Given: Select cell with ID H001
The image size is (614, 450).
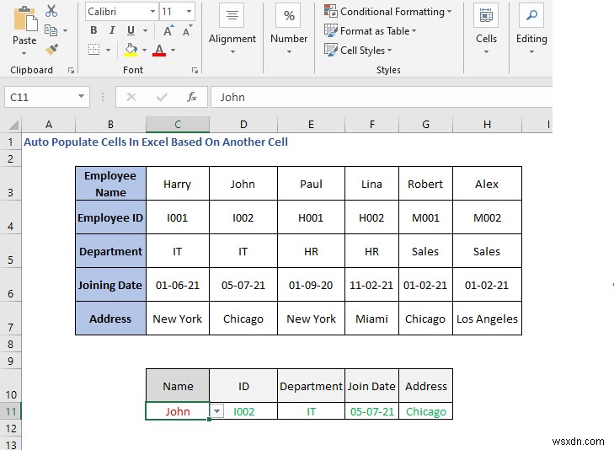Looking at the screenshot, I should 311,217.
